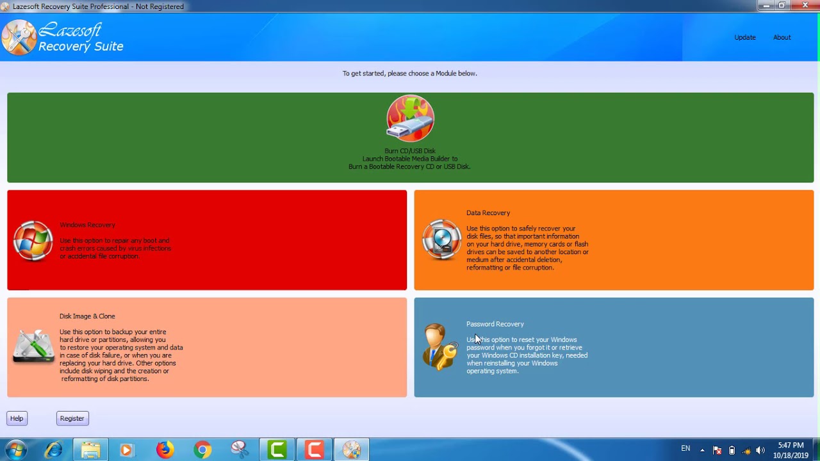This screenshot has height=461, width=820.
Task: Launch the Windows Recovery module icon
Action: [33, 241]
